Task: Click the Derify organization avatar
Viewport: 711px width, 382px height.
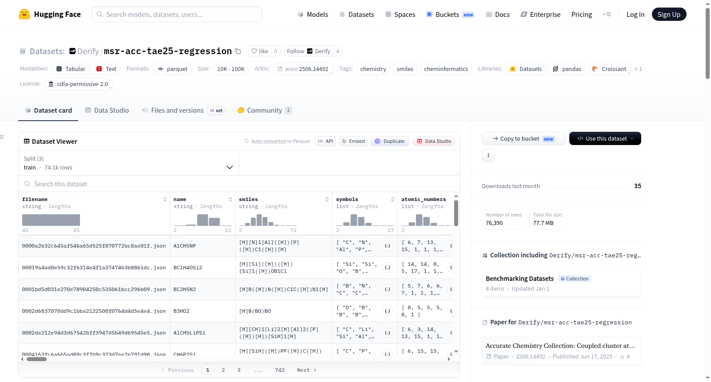Action: pos(72,51)
